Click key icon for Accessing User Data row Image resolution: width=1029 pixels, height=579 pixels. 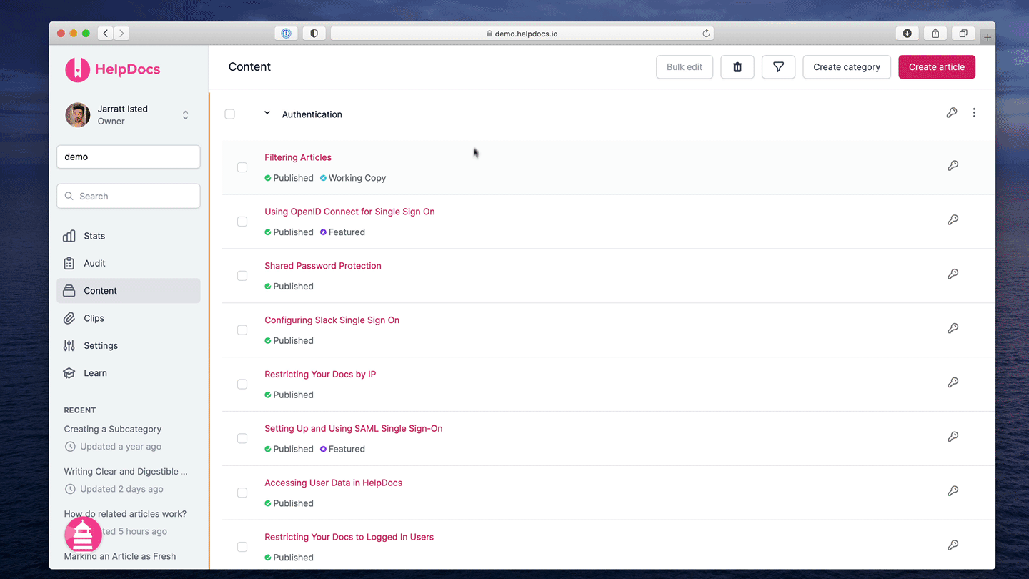953,491
